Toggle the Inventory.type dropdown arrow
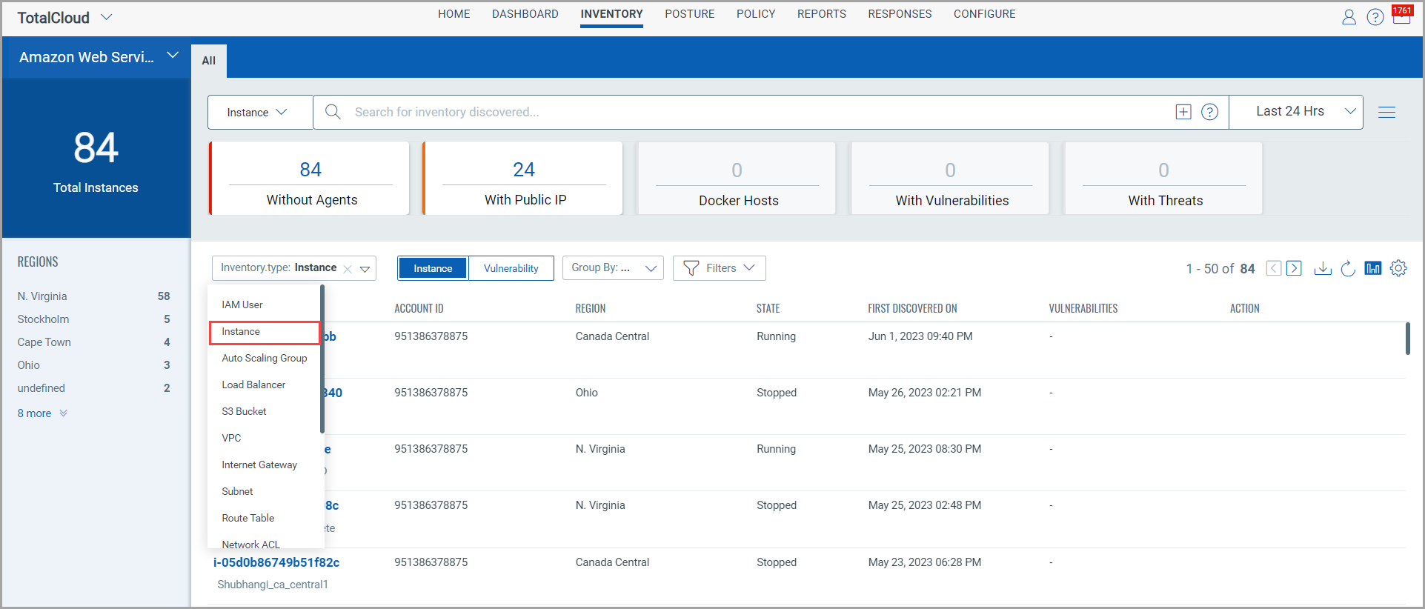 click(365, 269)
